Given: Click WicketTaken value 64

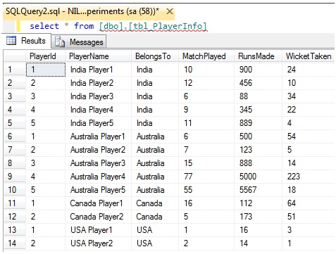Looking at the screenshot, I should coord(309,203).
